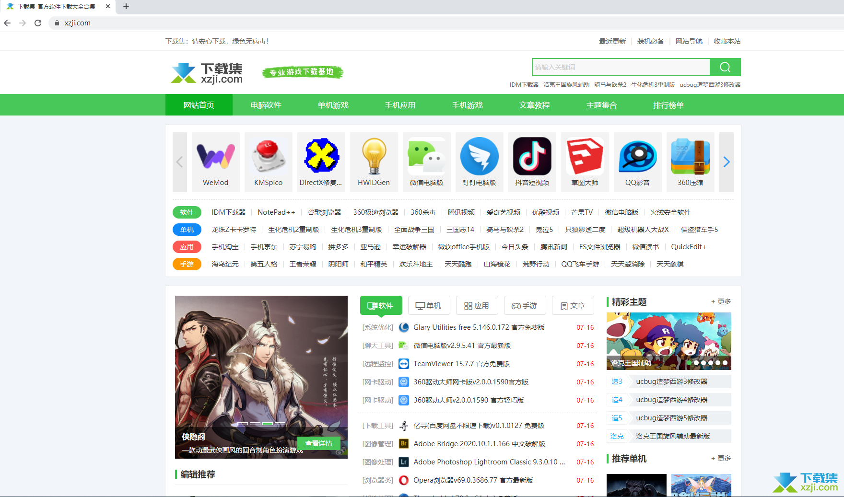Click the Opera browser entry icon

[404, 480]
